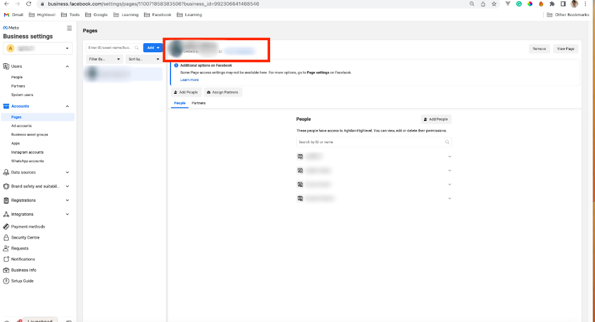Bookmark this page with the star icon
This screenshot has height=322, width=595.
click(494, 4)
